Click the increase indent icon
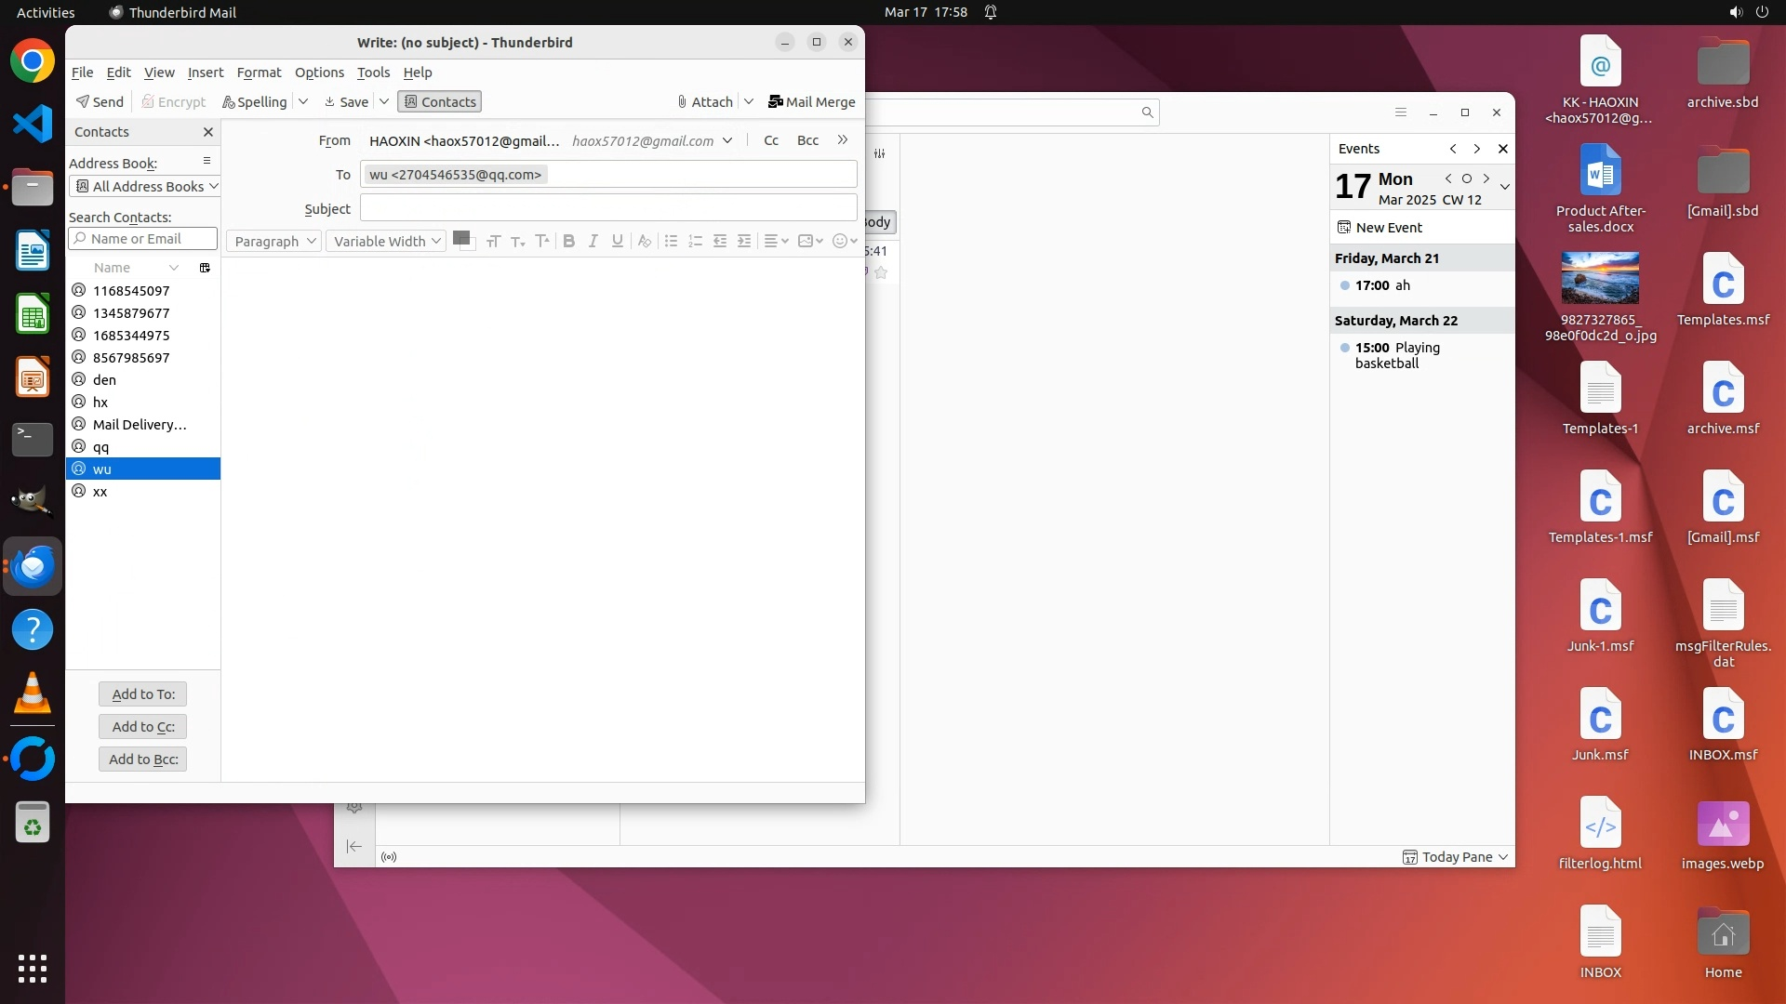Viewport: 1786px width, 1004px height. [x=744, y=241]
